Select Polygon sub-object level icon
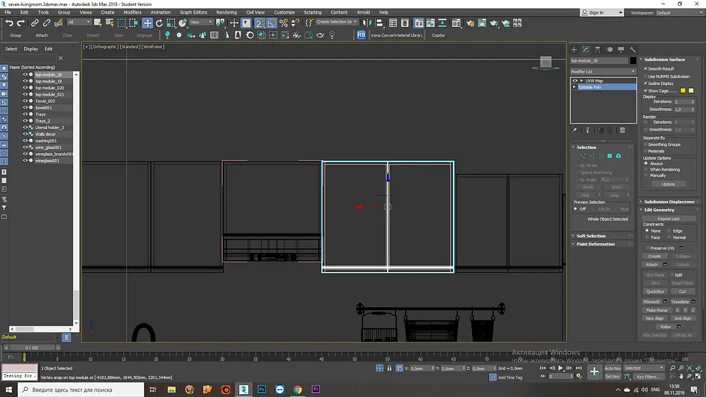The height and width of the screenshot is (397, 706). tap(610, 155)
